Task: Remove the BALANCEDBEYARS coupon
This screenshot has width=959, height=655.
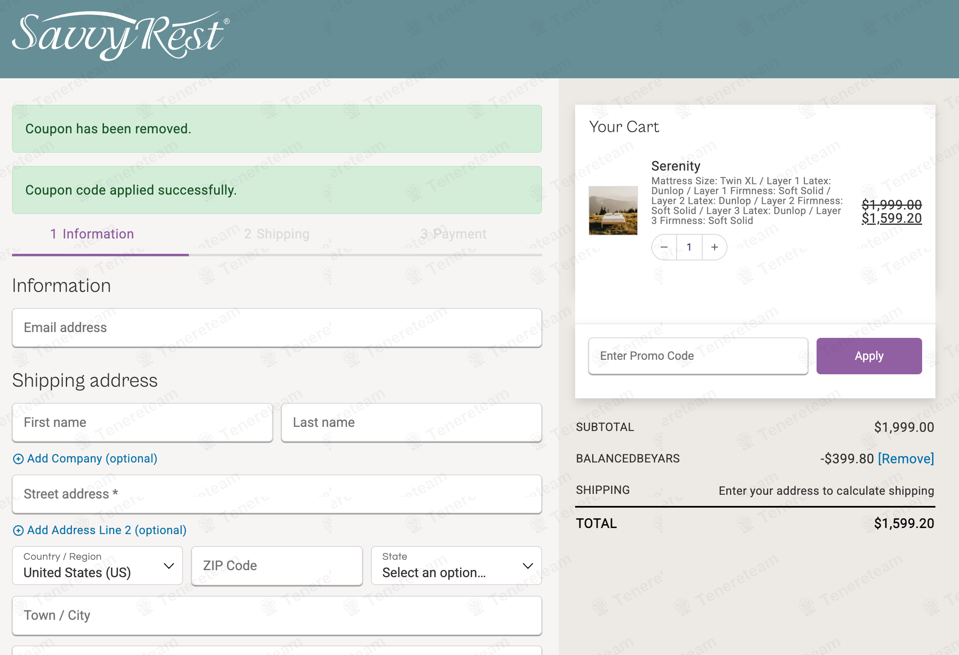Action: click(906, 459)
